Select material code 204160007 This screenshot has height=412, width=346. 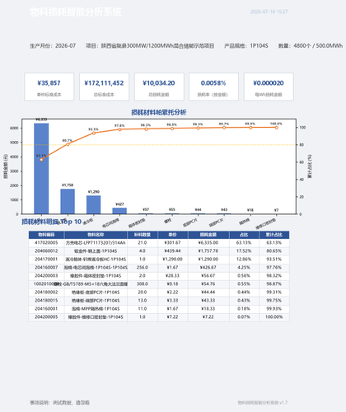46,268
